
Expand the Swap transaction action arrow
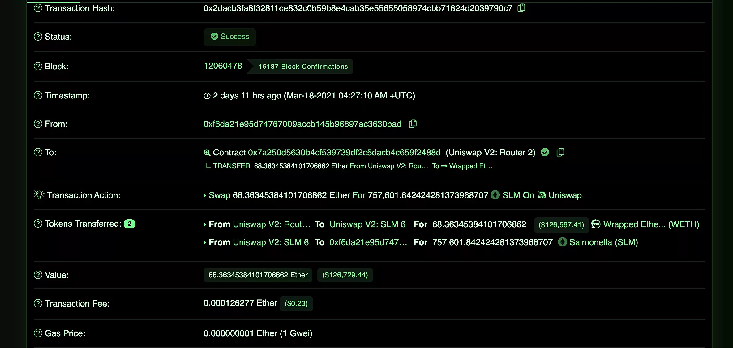[205, 195]
